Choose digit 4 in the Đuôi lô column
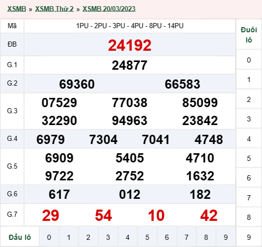Image resolution: width=262 pixels, height=247 pixels. click(x=249, y=139)
